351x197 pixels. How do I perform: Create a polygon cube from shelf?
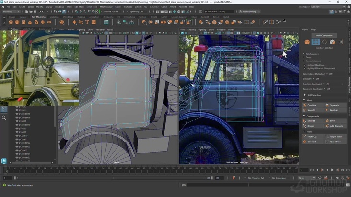point(17,22)
